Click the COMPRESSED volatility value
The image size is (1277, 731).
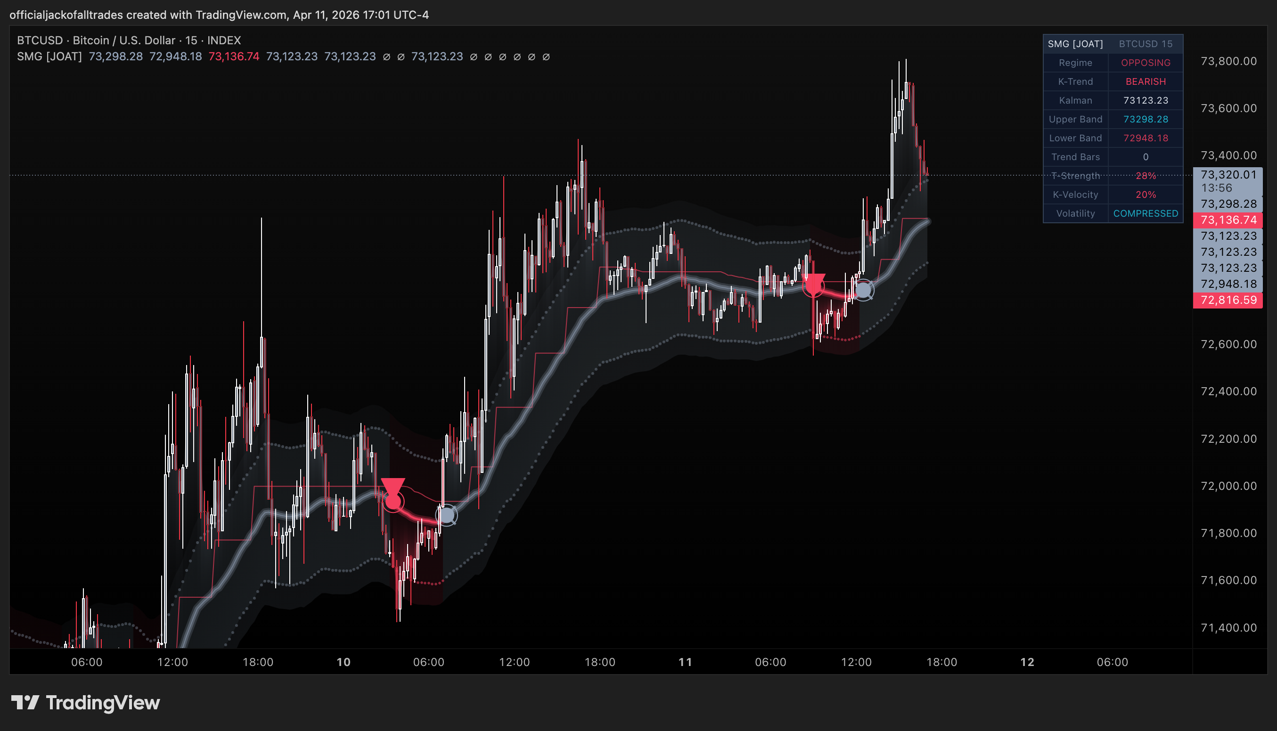[x=1146, y=213]
